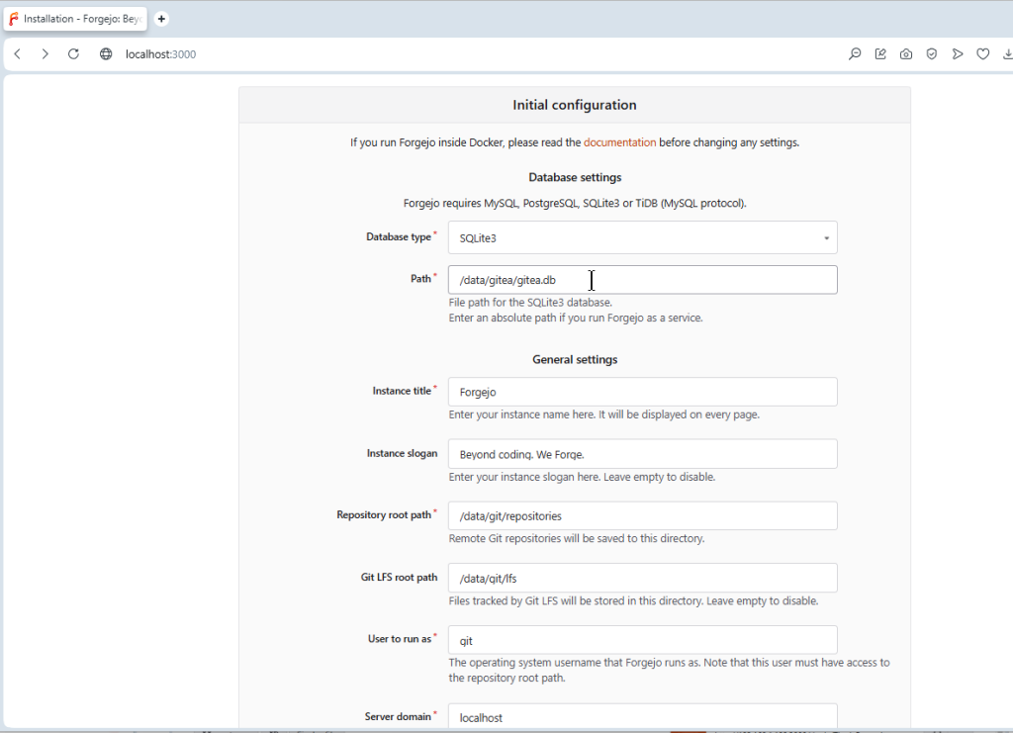Click the camera snapshot icon
This screenshot has height=733, width=1013.
[906, 54]
